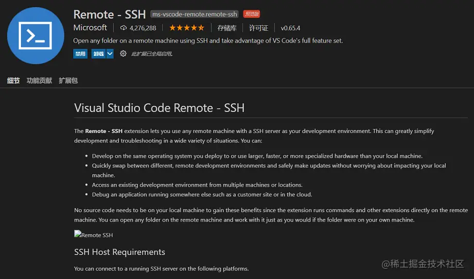Click the red preview version badge
The height and width of the screenshot is (279, 474).
pyautogui.click(x=252, y=14)
